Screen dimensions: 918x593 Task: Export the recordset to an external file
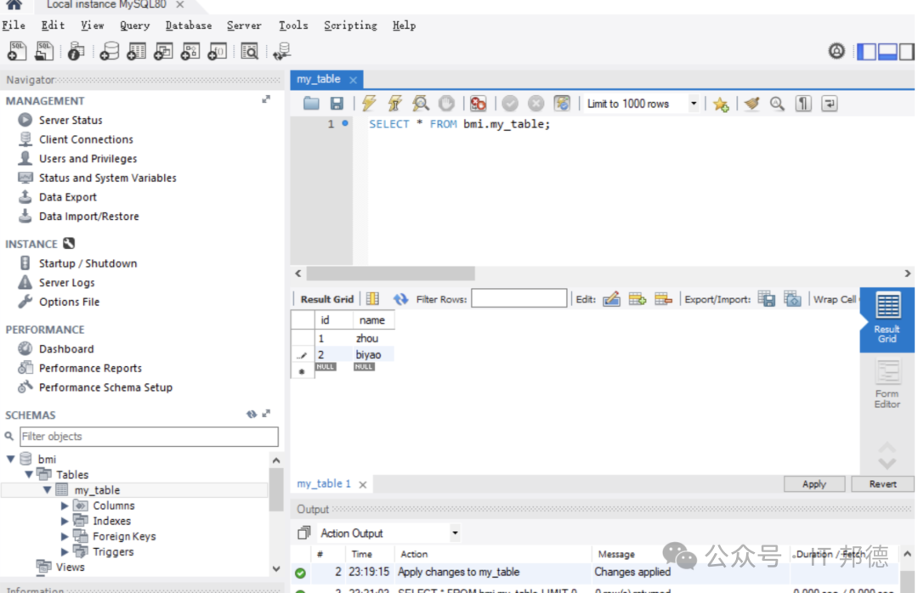tap(767, 299)
